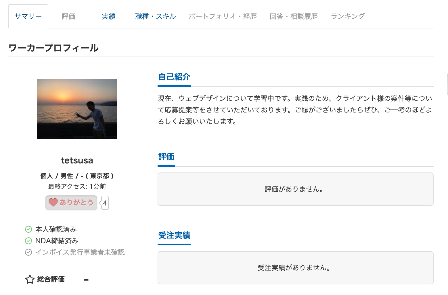448x295 pixels.
Task: Click the sunset profile photo
Action: pyautogui.click(x=77, y=109)
